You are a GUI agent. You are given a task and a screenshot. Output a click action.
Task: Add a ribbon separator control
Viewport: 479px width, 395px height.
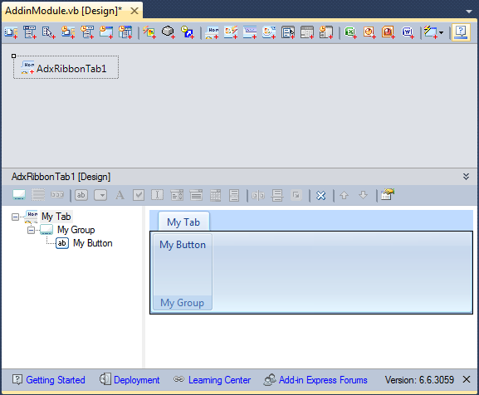tap(258, 195)
